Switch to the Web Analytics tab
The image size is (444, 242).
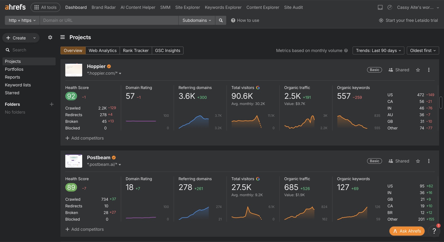tap(103, 51)
